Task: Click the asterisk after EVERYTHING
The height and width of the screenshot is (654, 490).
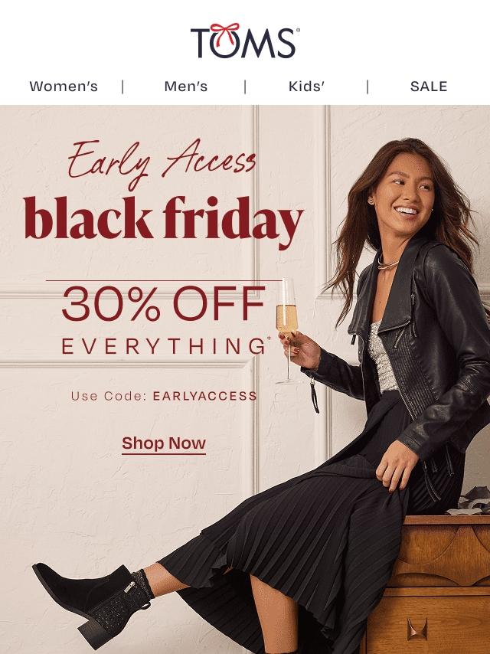Action: tap(268, 339)
